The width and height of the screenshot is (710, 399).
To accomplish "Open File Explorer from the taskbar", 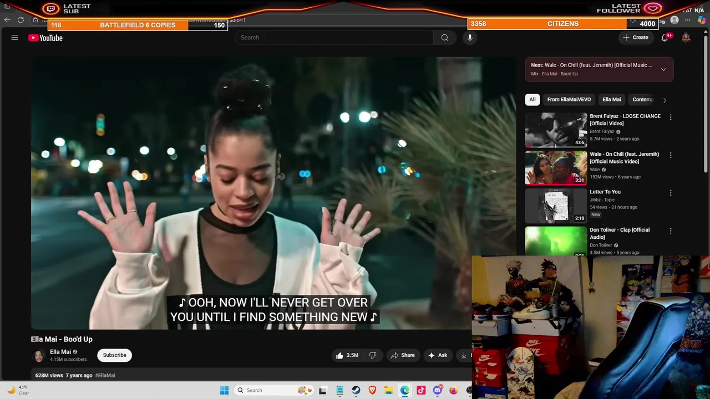I will tap(389, 390).
